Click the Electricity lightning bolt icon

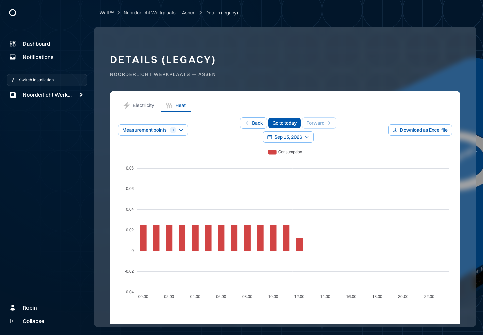point(127,105)
